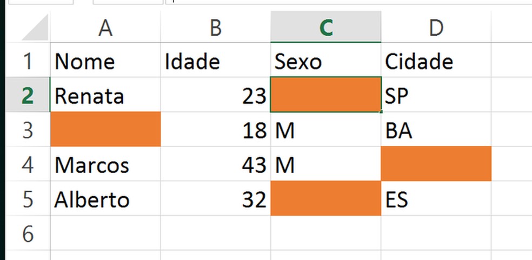The height and width of the screenshot is (260, 532).
Task: Click the select-all corner triangle
Action: click(x=34, y=28)
